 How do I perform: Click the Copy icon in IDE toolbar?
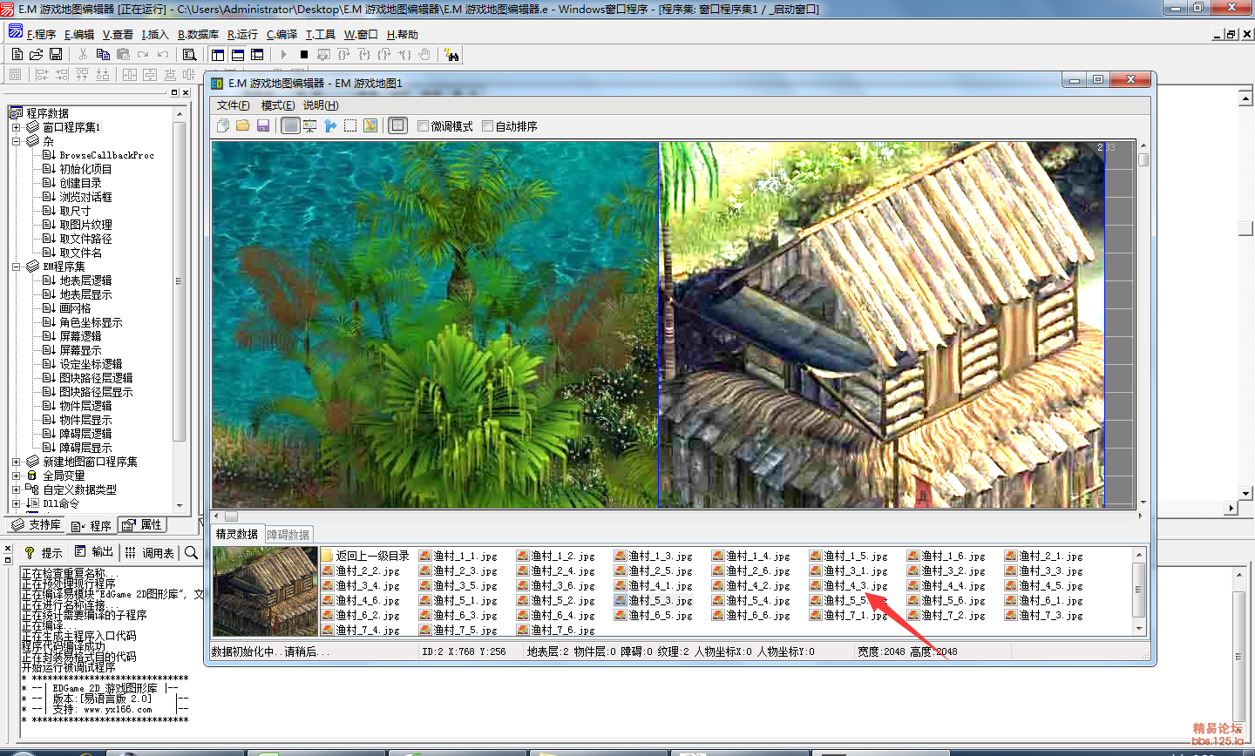point(103,54)
